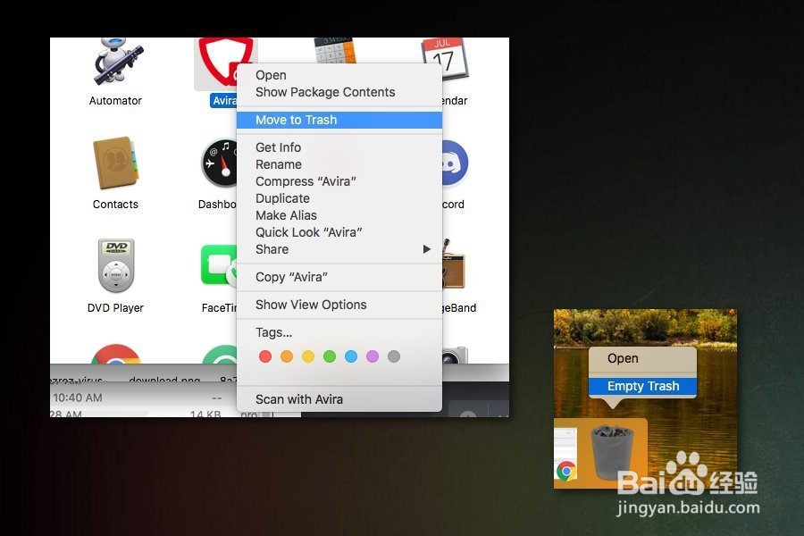Click the DVD Player label text
This screenshot has width=804, height=536.
(115, 308)
